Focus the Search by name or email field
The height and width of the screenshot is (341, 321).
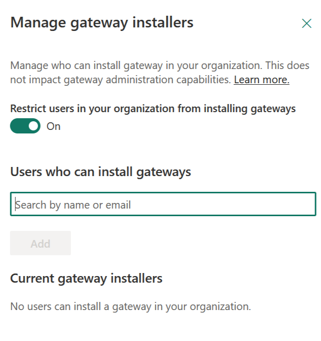click(163, 204)
